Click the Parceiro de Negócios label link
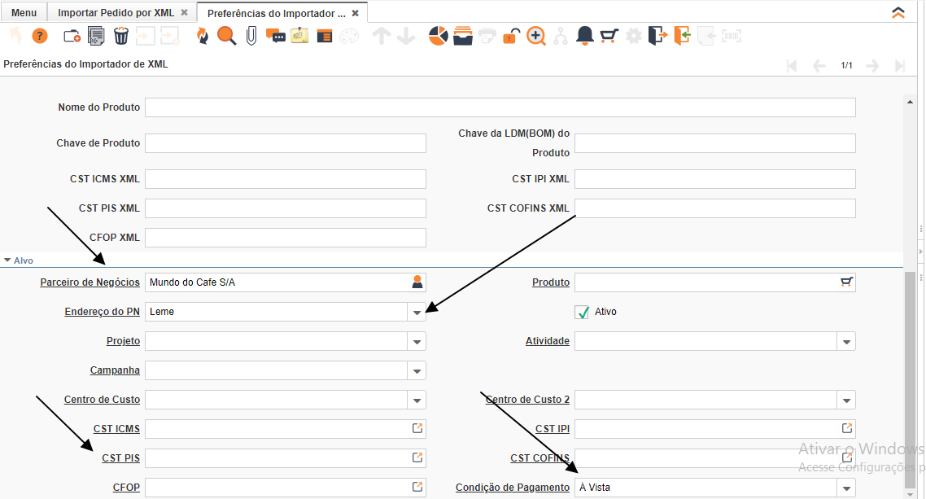This screenshot has height=499, width=926. (90, 282)
